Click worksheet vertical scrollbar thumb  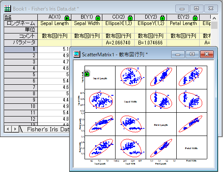point(214,25)
